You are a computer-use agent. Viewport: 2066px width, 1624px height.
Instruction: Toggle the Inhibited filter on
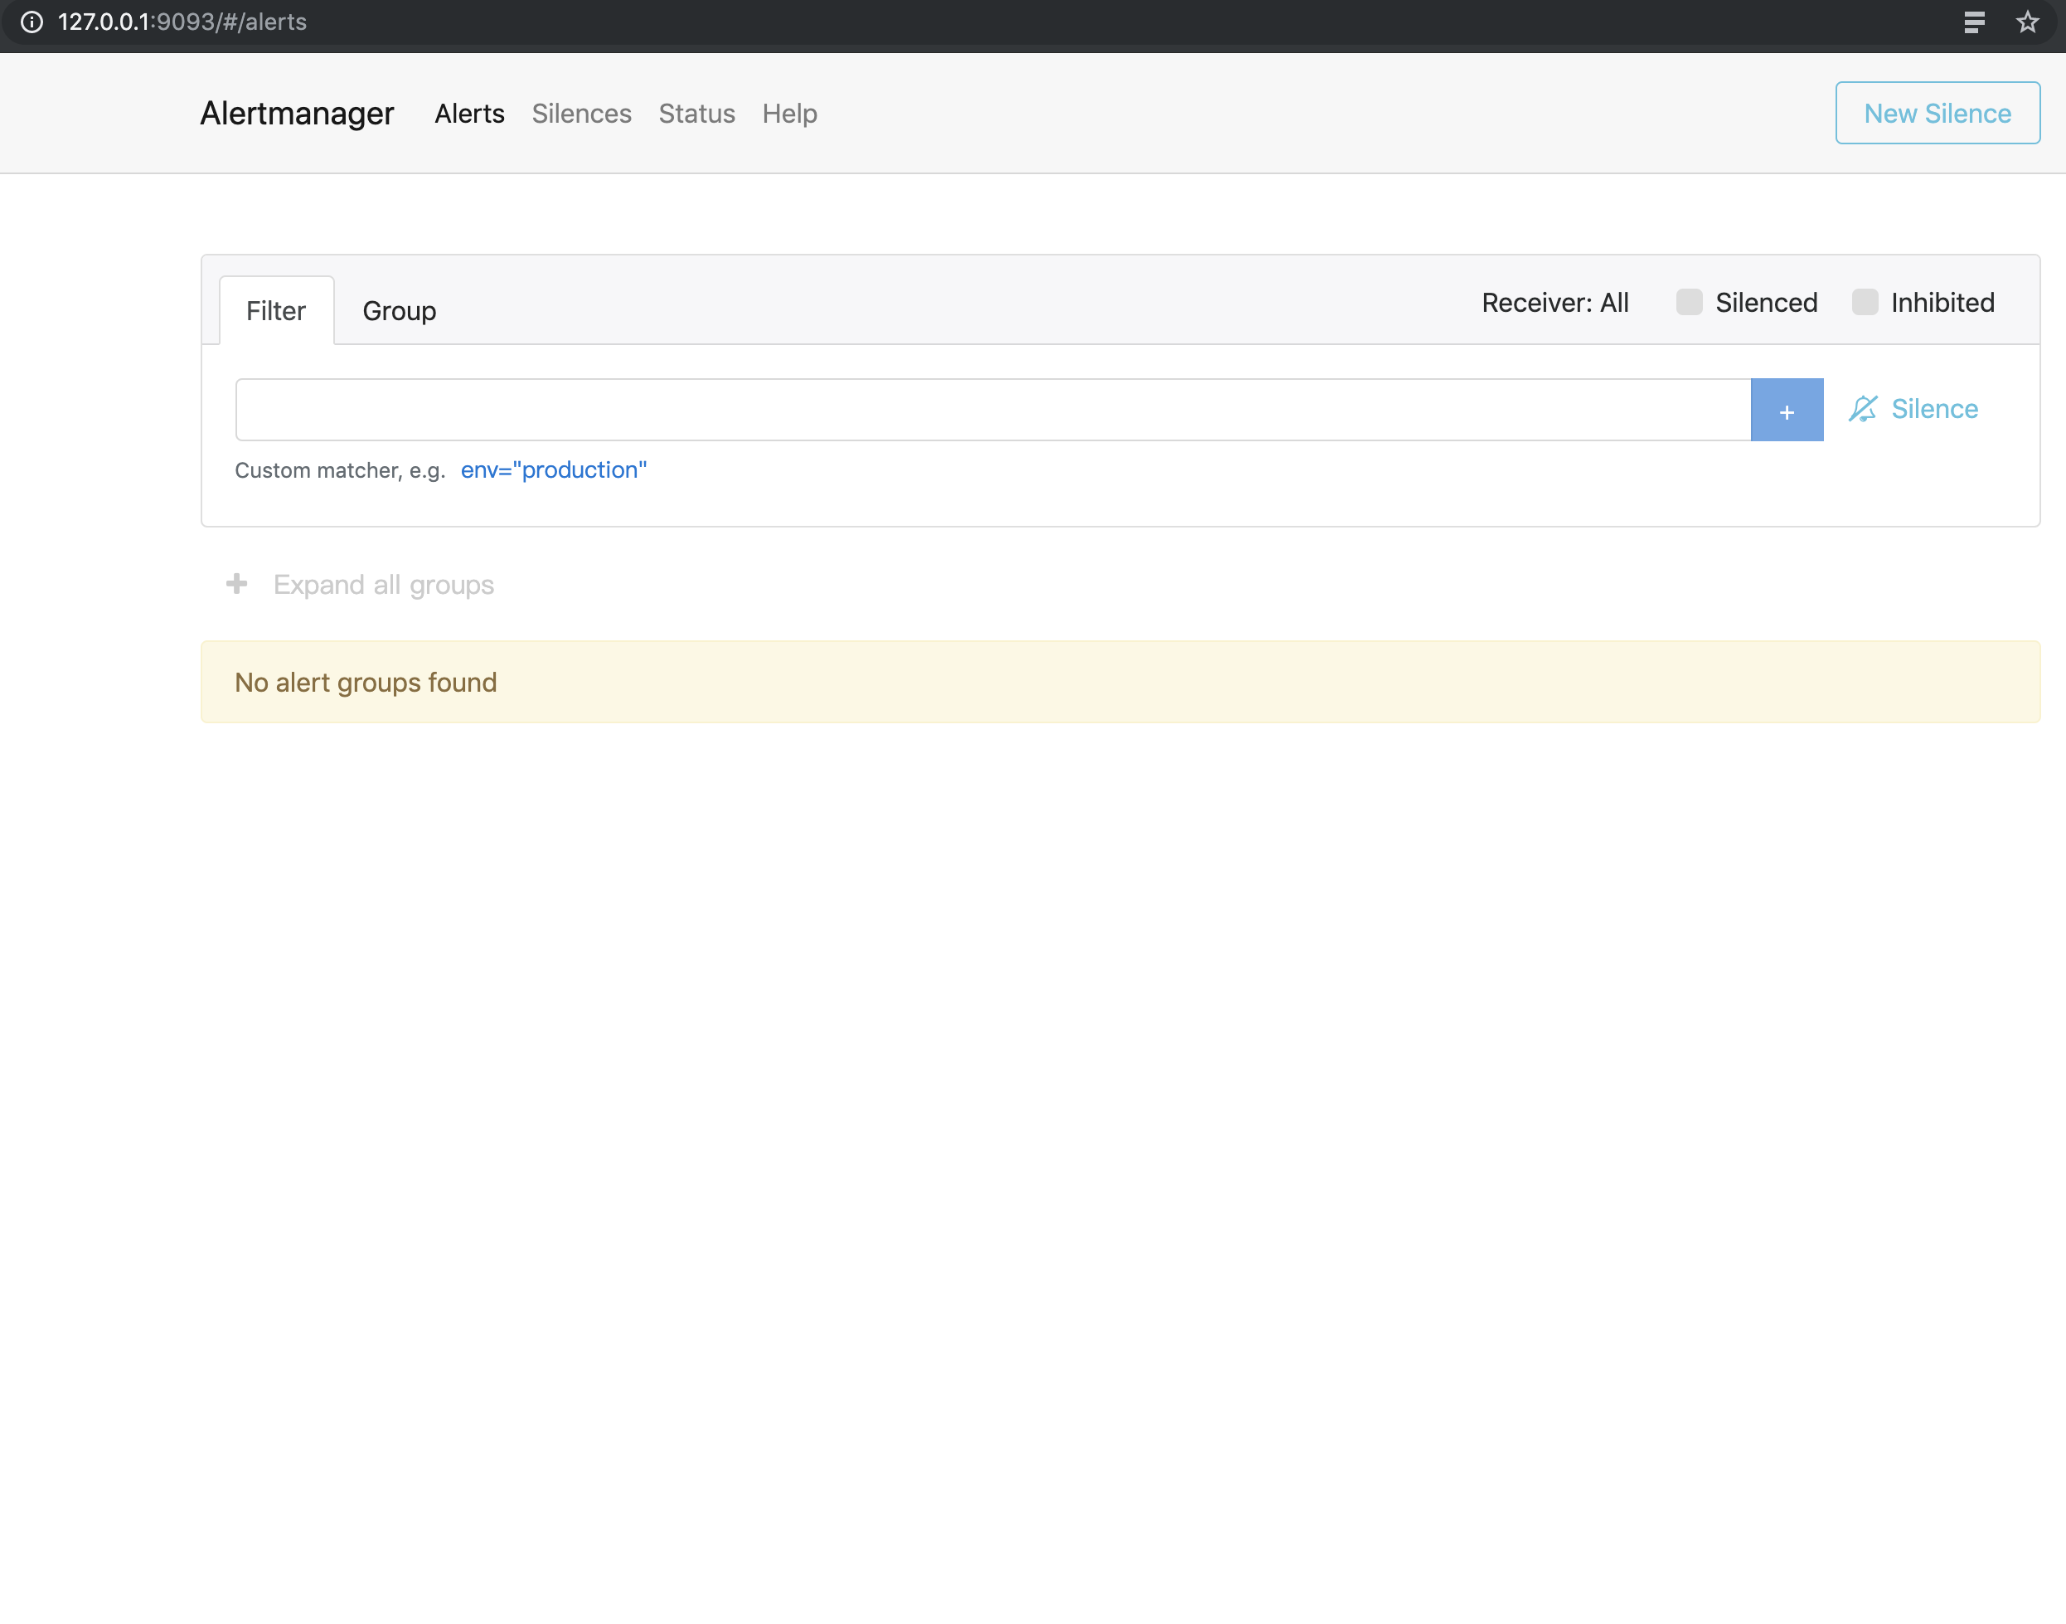[1865, 302]
